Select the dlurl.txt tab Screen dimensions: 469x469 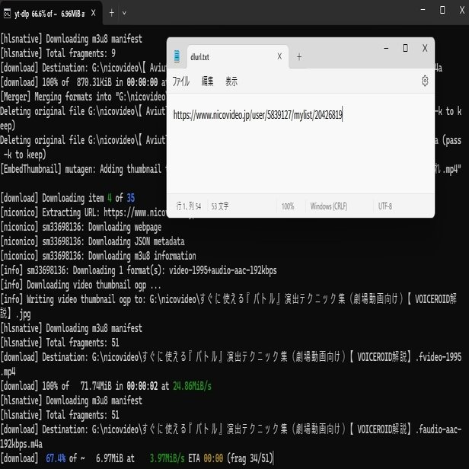pyautogui.click(x=238, y=56)
